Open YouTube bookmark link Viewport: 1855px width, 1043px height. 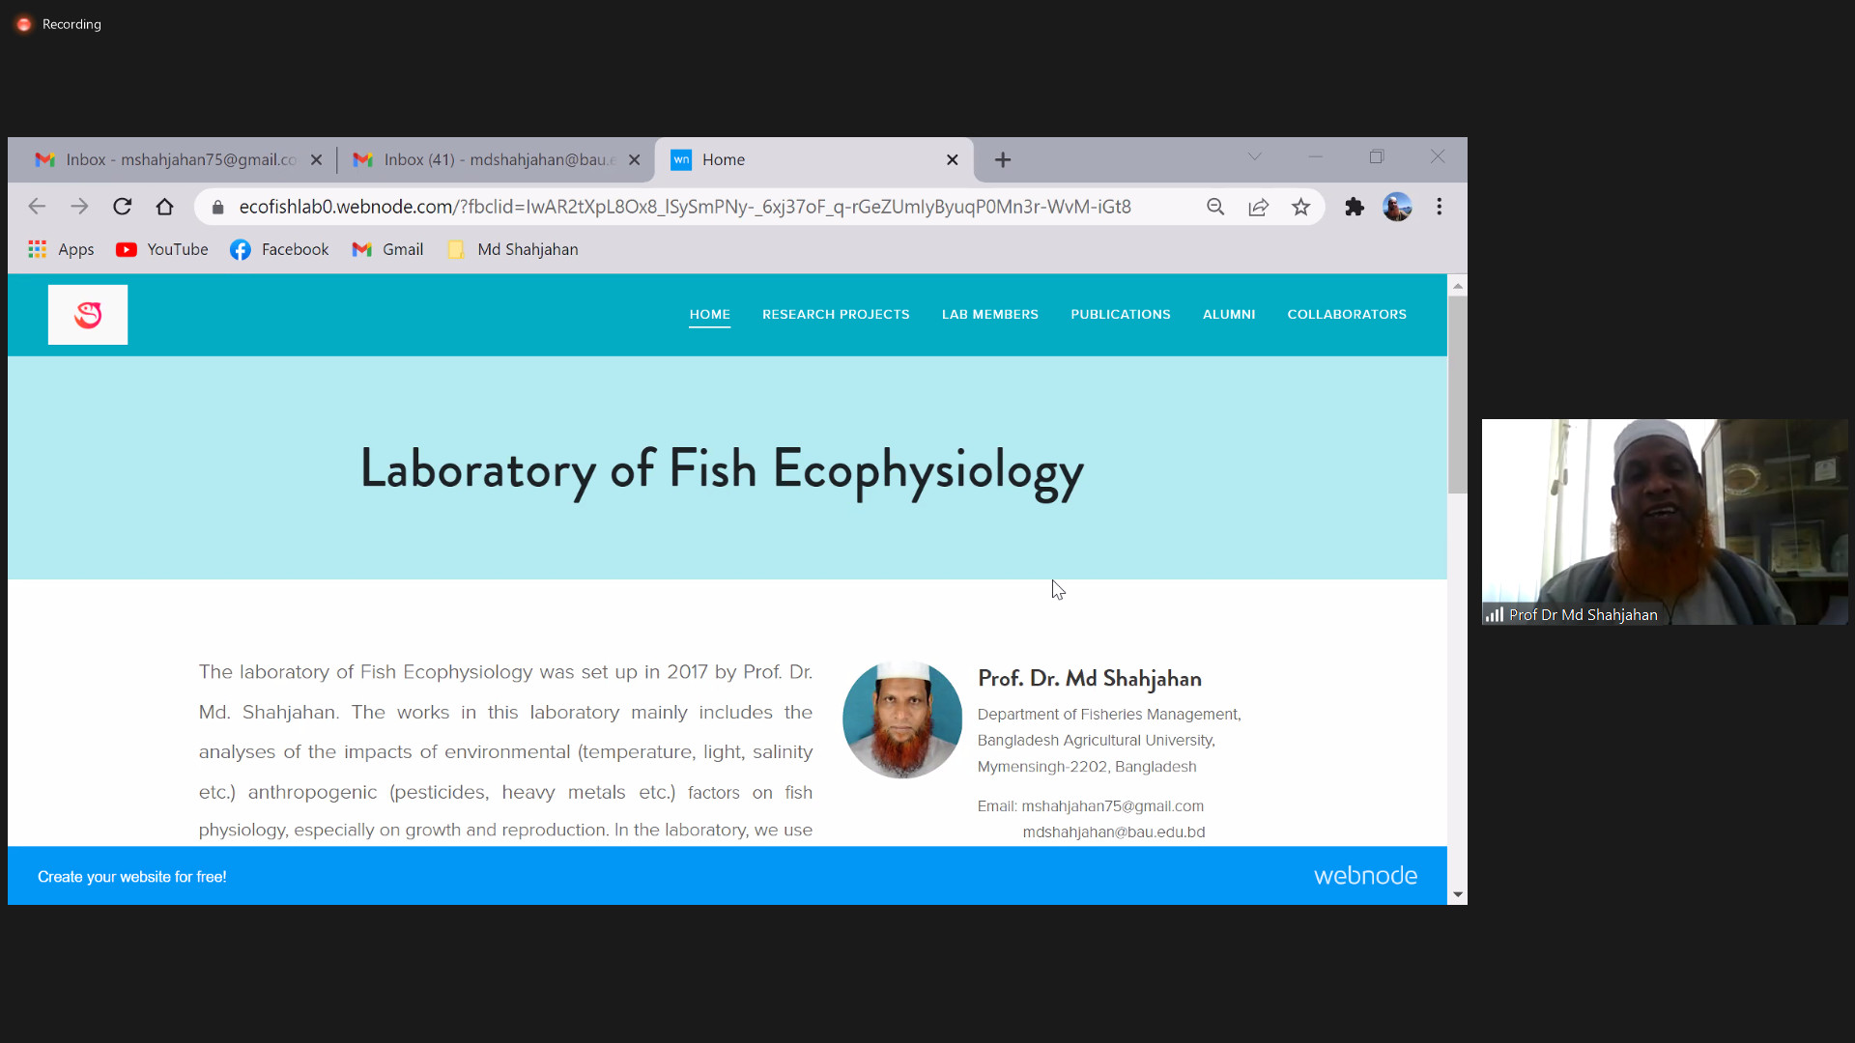[x=162, y=249]
